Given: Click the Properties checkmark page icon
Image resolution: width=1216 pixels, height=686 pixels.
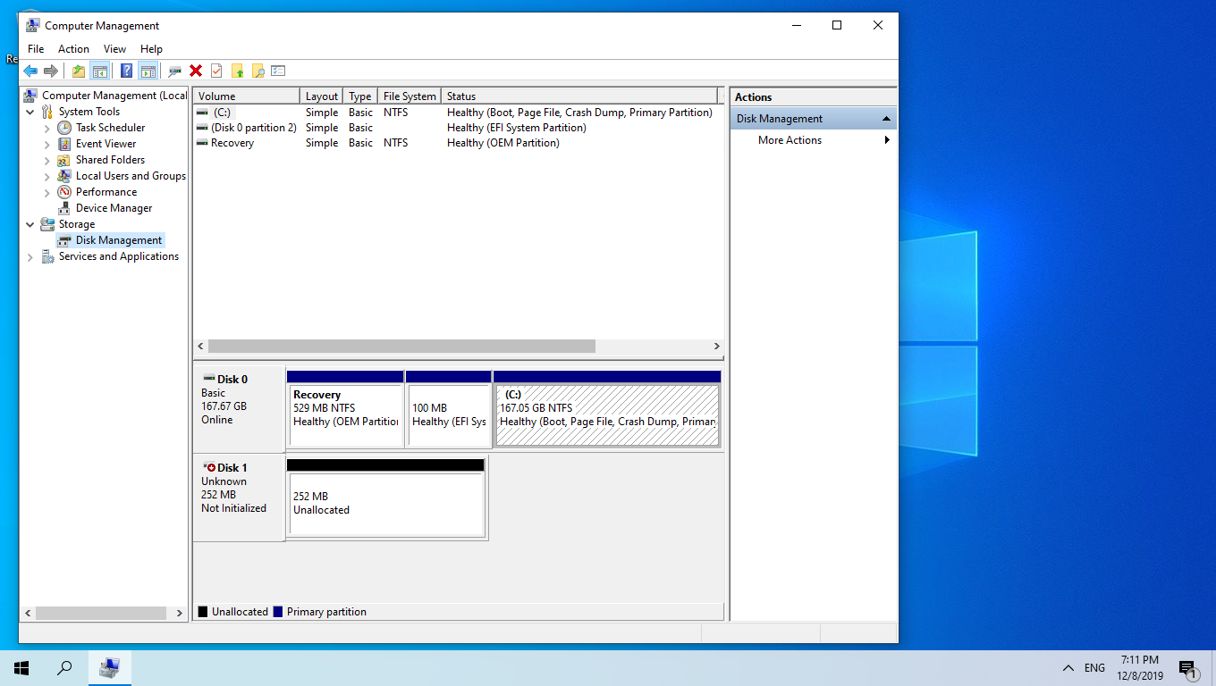Looking at the screenshot, I should tap(216, 71).
